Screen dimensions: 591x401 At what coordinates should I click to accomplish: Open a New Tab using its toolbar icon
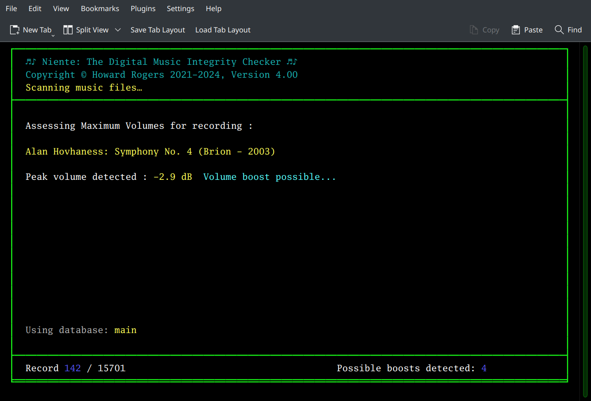click(15, 29)
